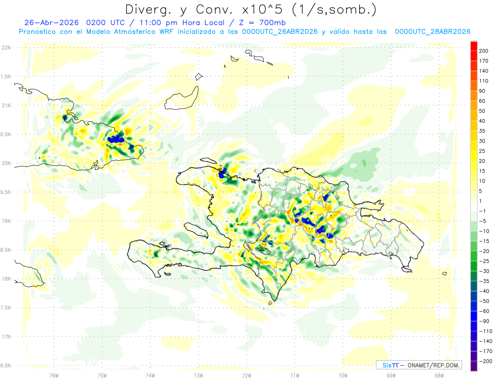493x381 pixels.
Task: Click the 70W longitude axis label
Action: pos(343,375)
